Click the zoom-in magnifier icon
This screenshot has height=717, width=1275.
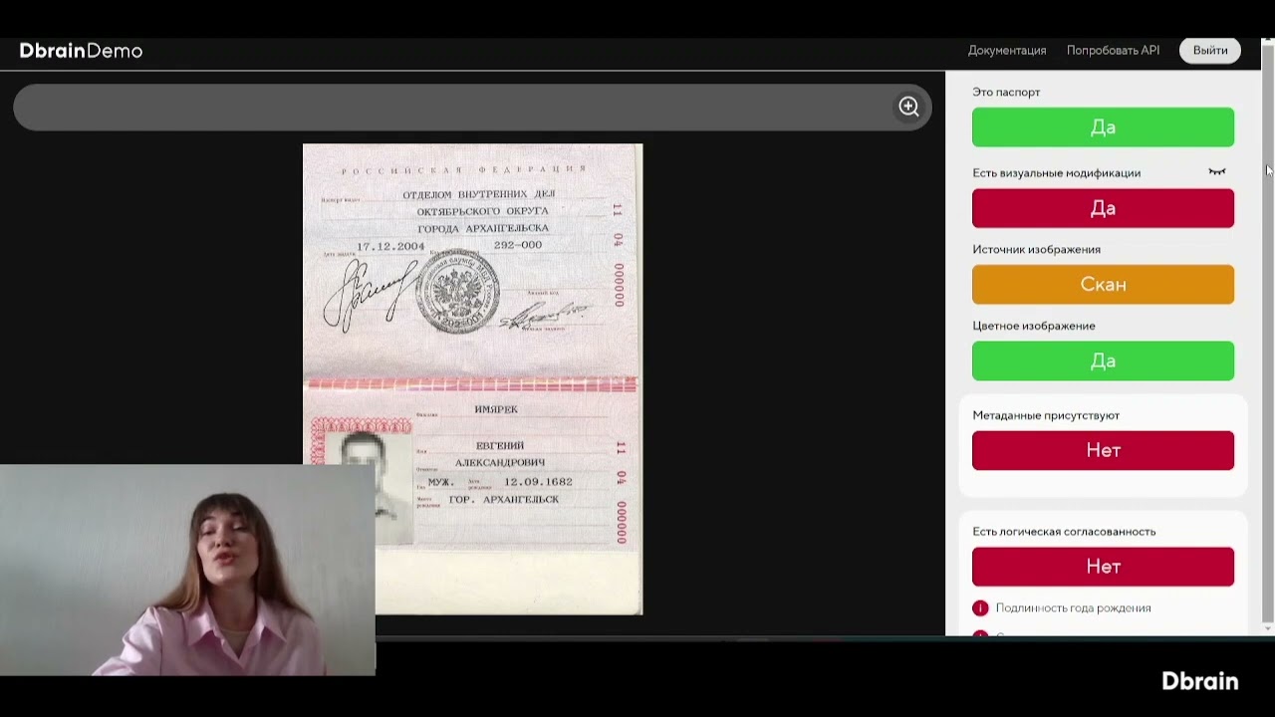tap(908, 107)
